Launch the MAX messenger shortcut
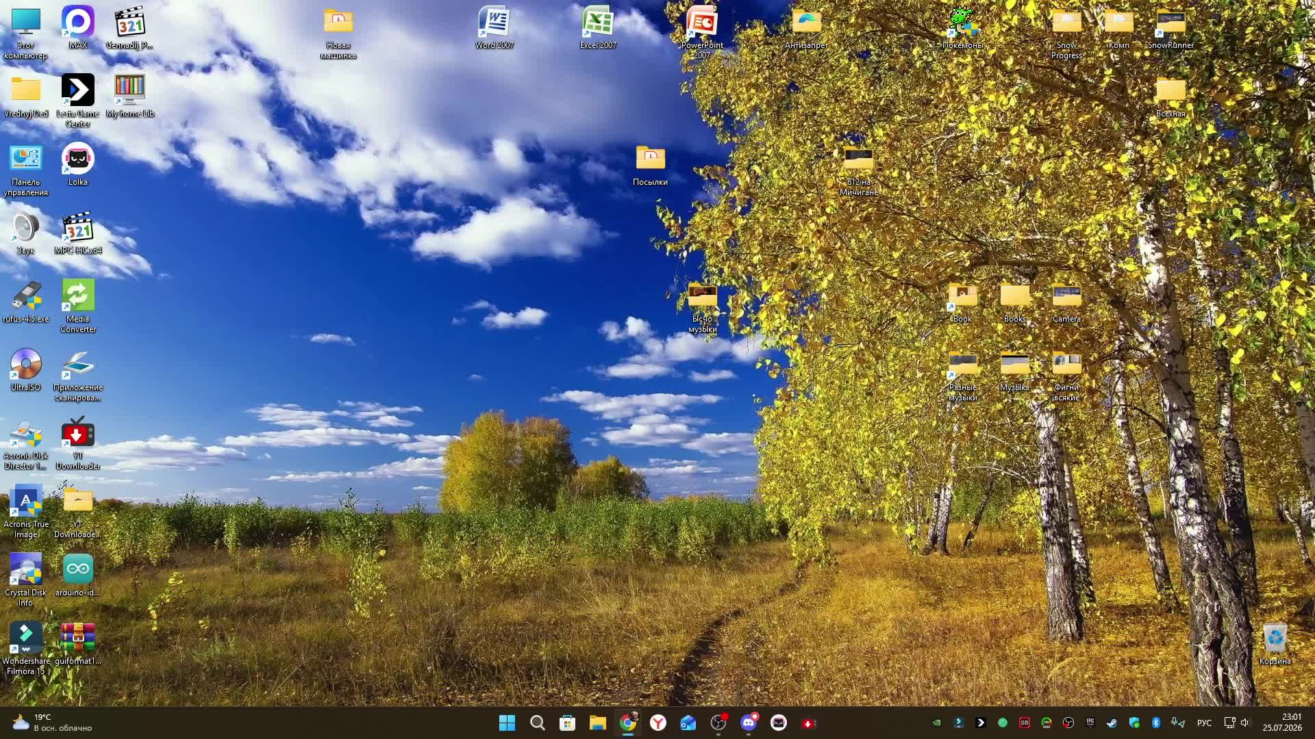Image resolution: width=1315 pixels, height=739 pixels. click(78, 28)
